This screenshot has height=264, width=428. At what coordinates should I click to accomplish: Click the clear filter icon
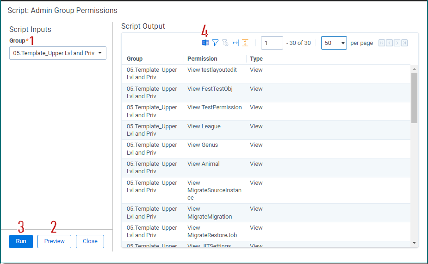tap(225, 43)
